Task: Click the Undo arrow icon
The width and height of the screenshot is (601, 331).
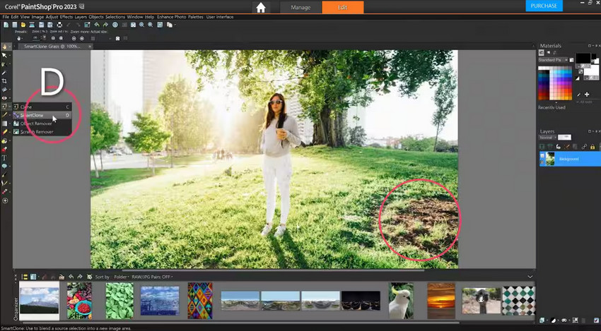Action: pyautogui.click(x=97, y=25)
